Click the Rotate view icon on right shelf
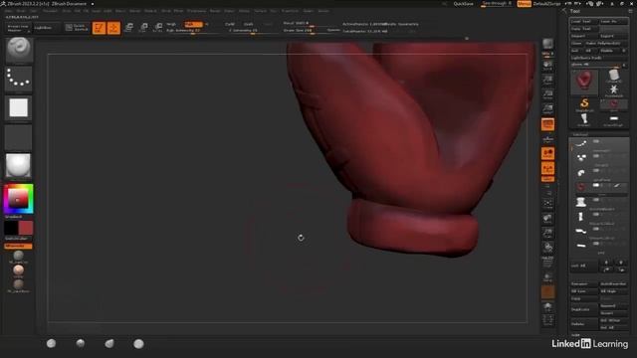The height and width of the screenshot is (358, 637). [x=547, y=248]
